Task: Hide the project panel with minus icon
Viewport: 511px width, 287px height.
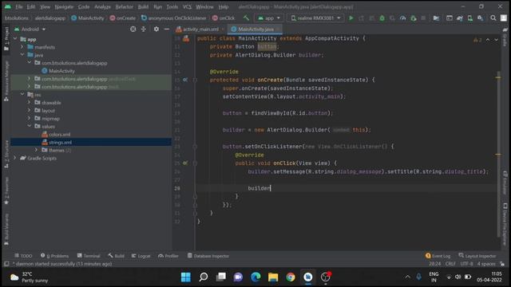Action: [x=167, y=29]
